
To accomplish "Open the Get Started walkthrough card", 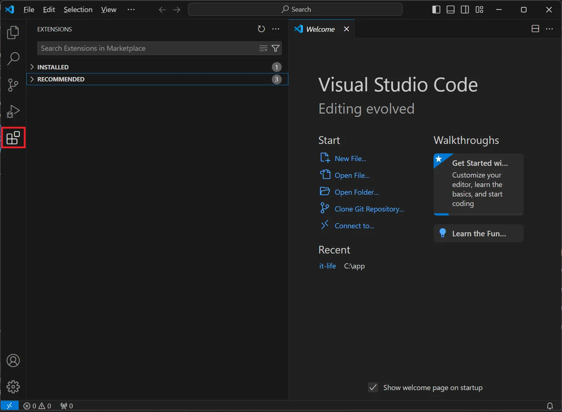I will pos(479,184).
